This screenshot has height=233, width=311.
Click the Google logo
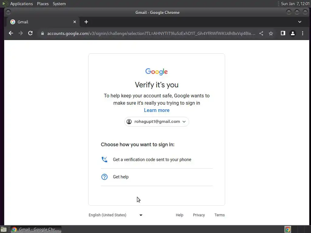pos(156,72)
